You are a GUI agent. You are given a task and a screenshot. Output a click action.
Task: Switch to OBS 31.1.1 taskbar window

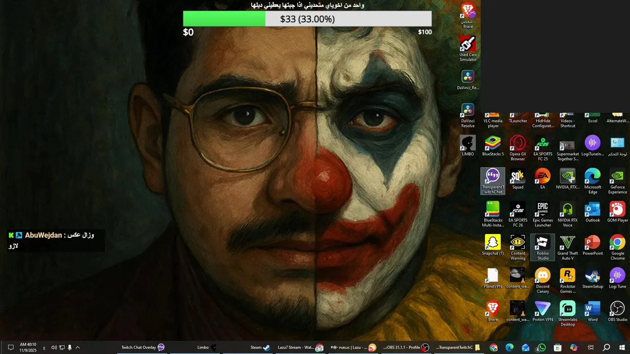pyautogui.click(x=406, y=347)
